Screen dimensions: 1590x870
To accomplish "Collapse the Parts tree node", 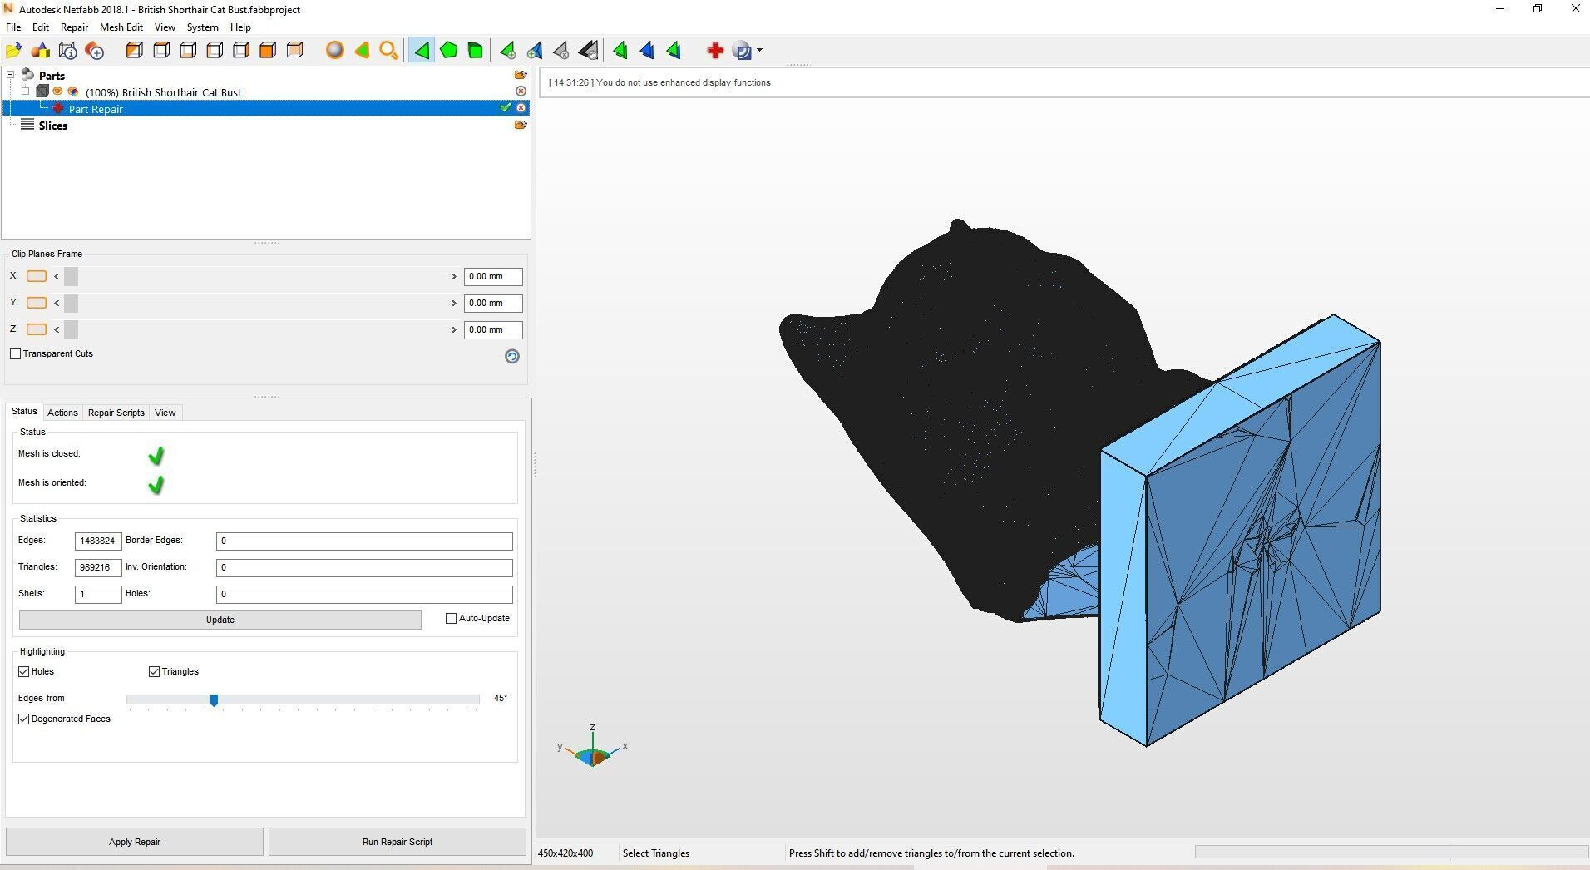I will (11, 75).
